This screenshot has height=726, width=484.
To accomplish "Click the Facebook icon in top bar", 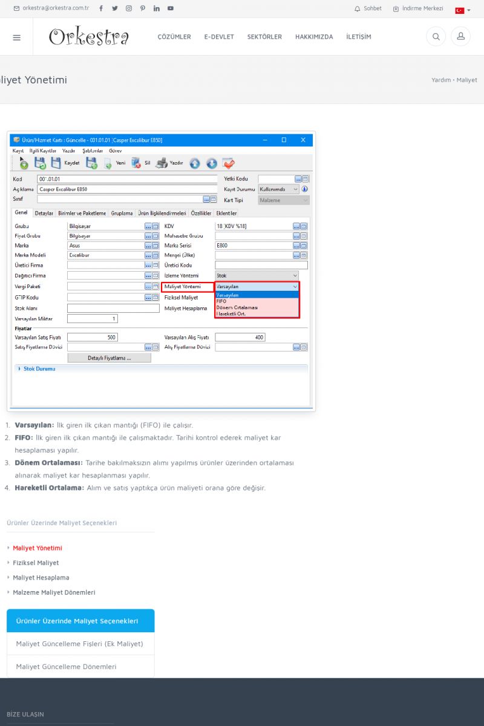I will 100,8.
